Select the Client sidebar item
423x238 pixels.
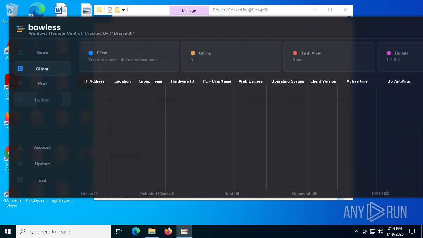pos(42,69)
